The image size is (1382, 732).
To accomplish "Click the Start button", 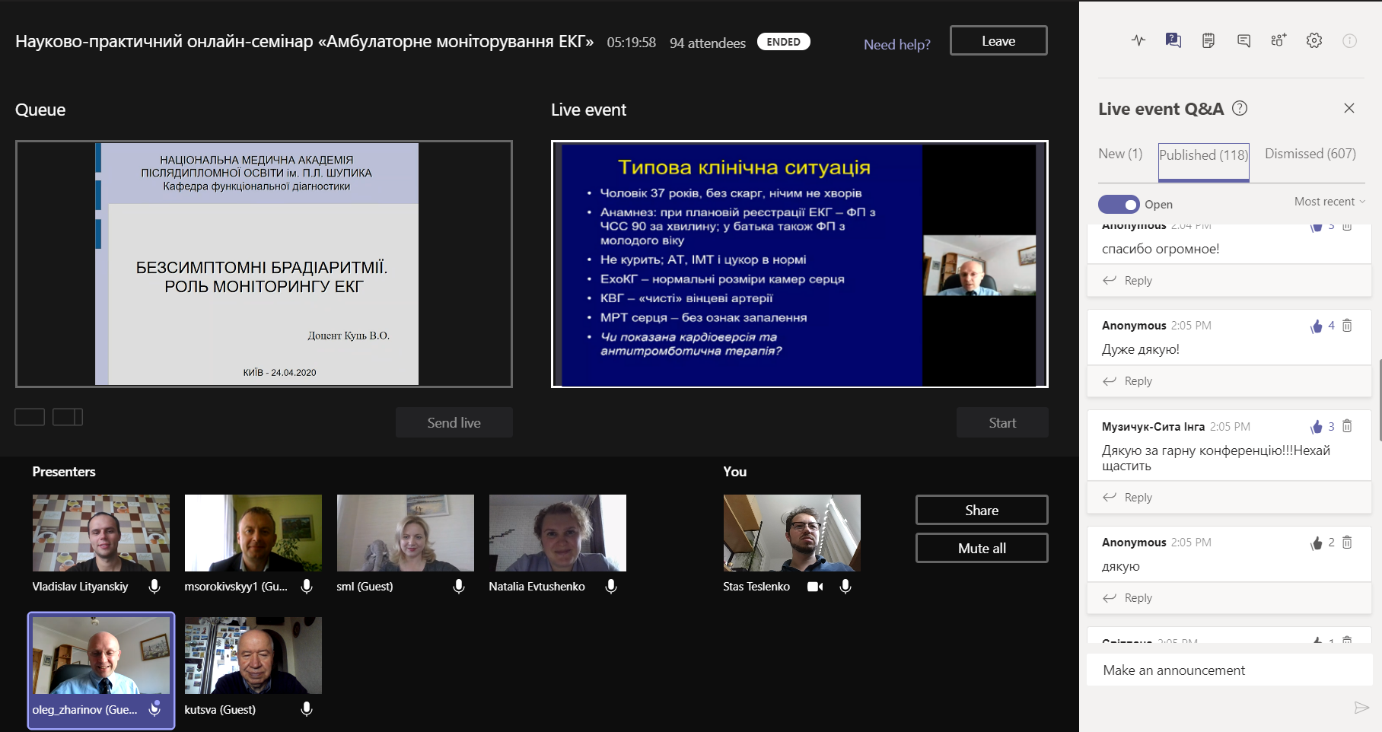I will (x=1002, y=422).
